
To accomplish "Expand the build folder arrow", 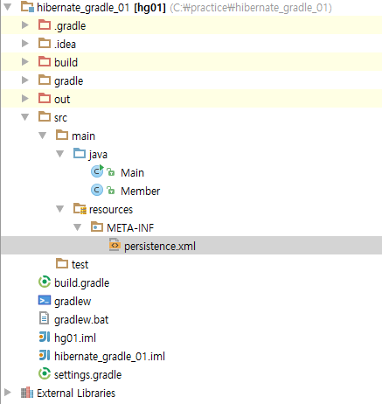I will (25, 62).
